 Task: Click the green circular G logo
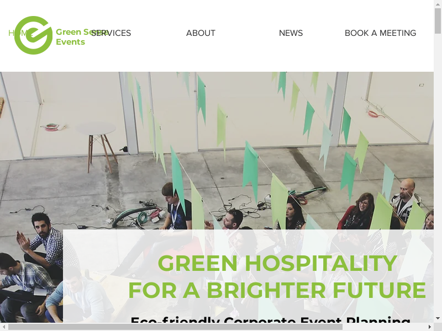[x=33, y=35]
